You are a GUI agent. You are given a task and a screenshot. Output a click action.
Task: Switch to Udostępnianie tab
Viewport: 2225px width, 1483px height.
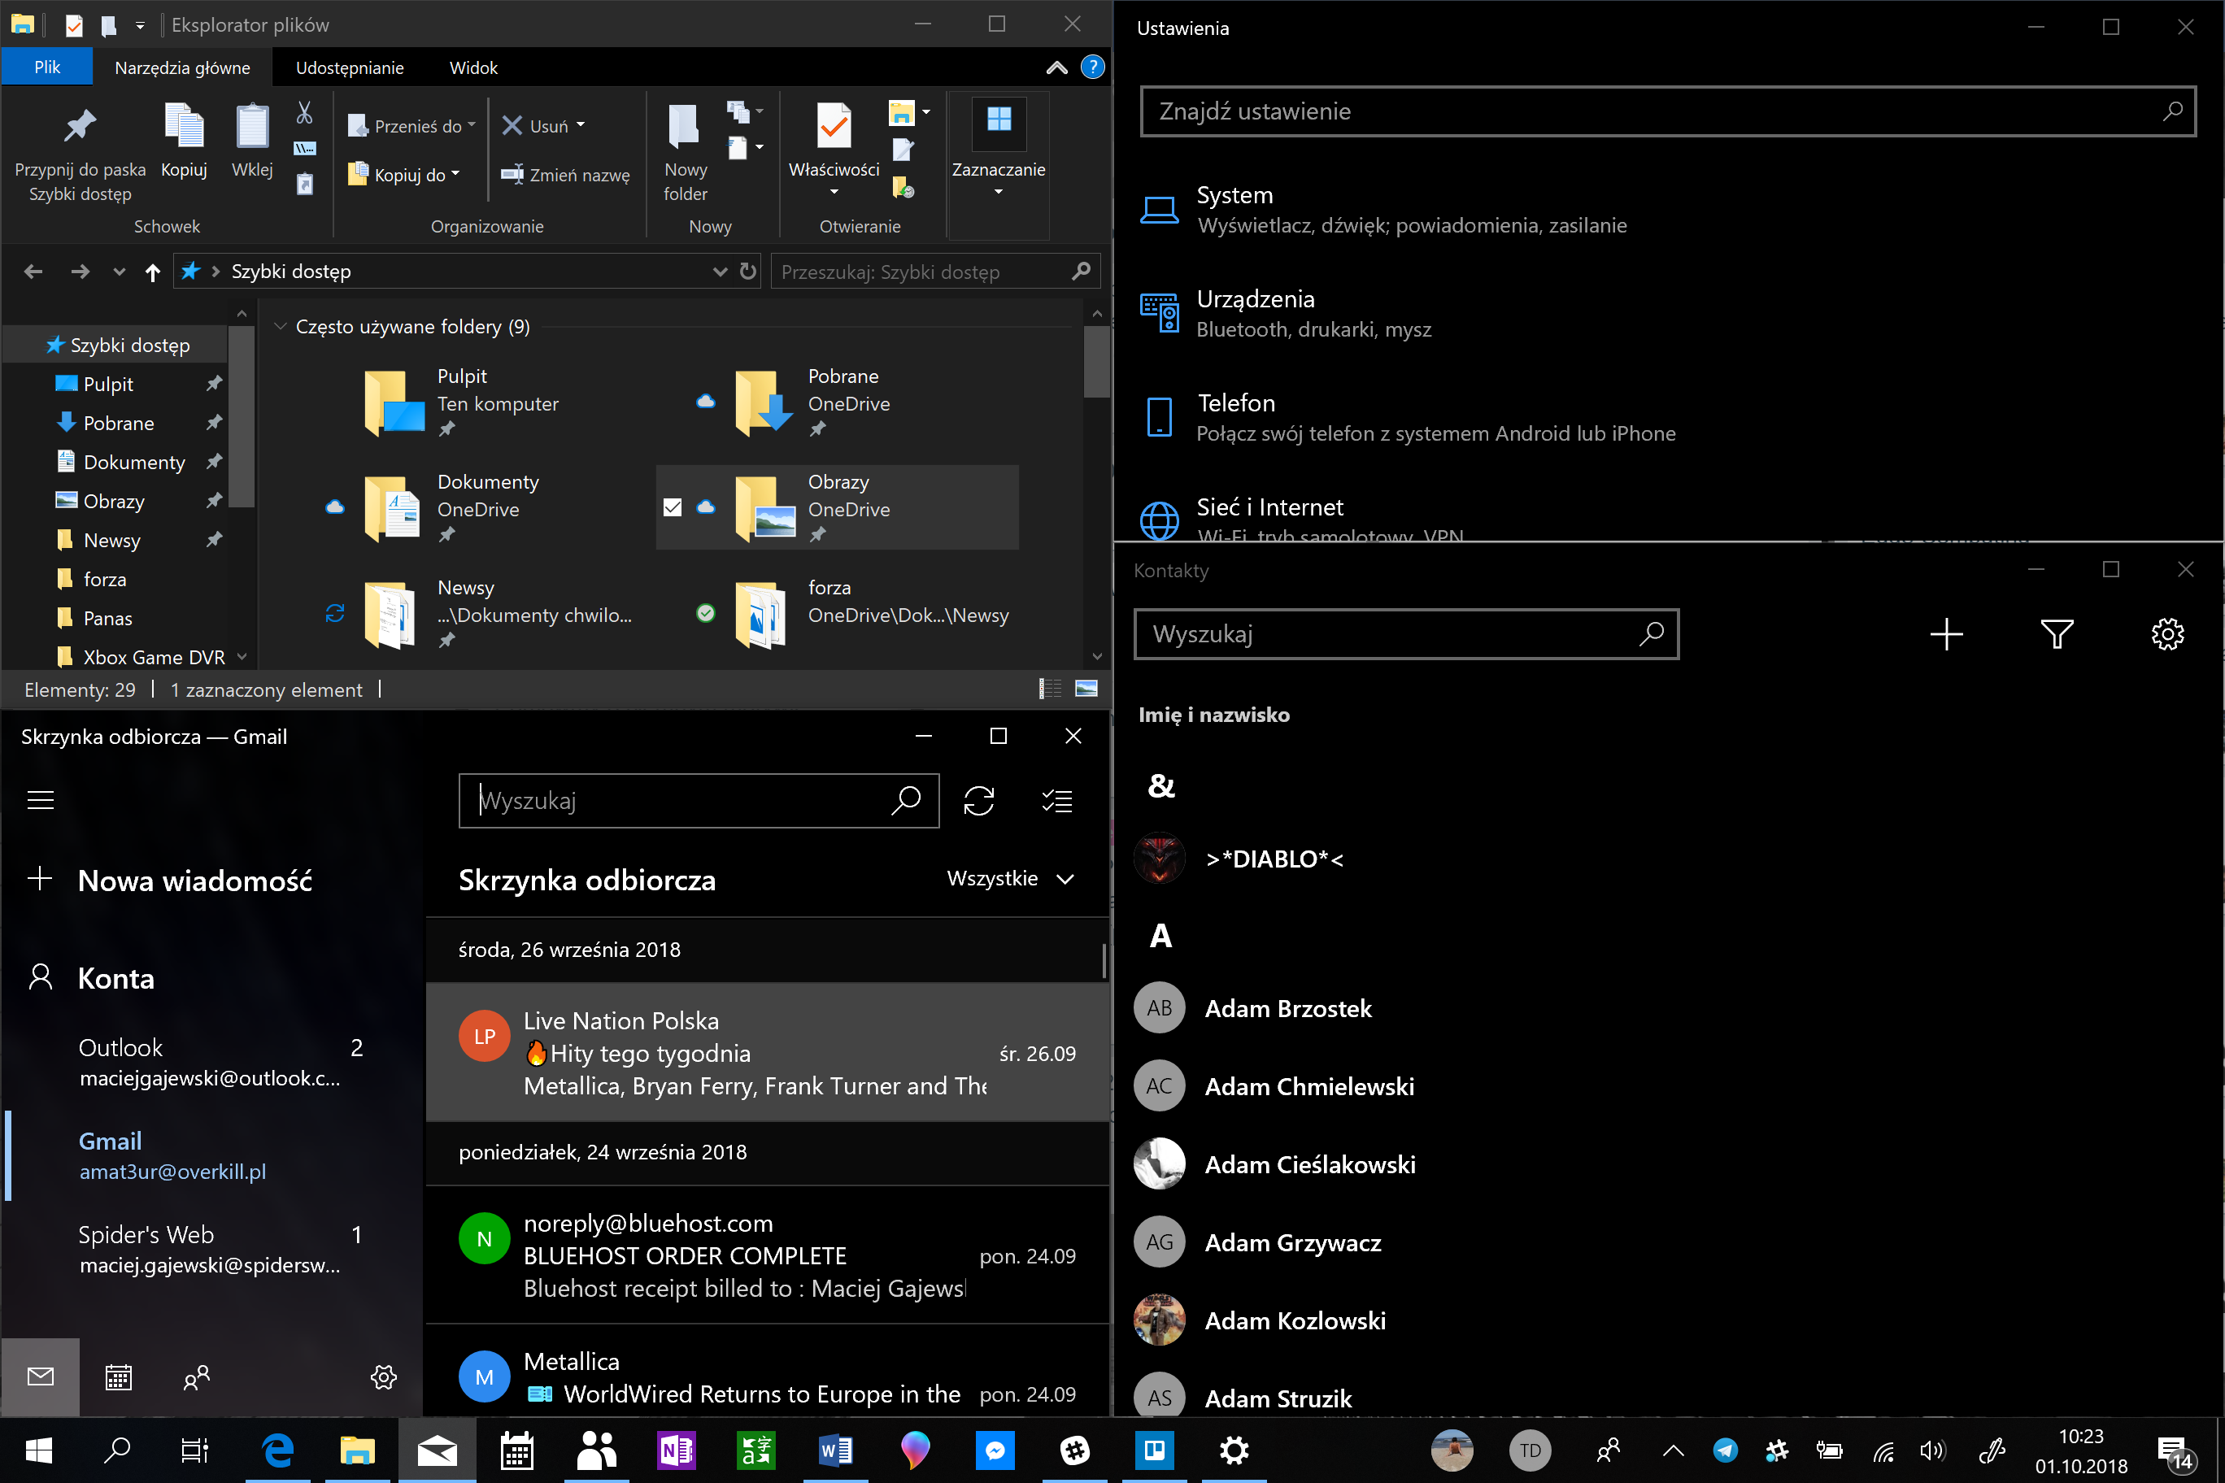349,67
